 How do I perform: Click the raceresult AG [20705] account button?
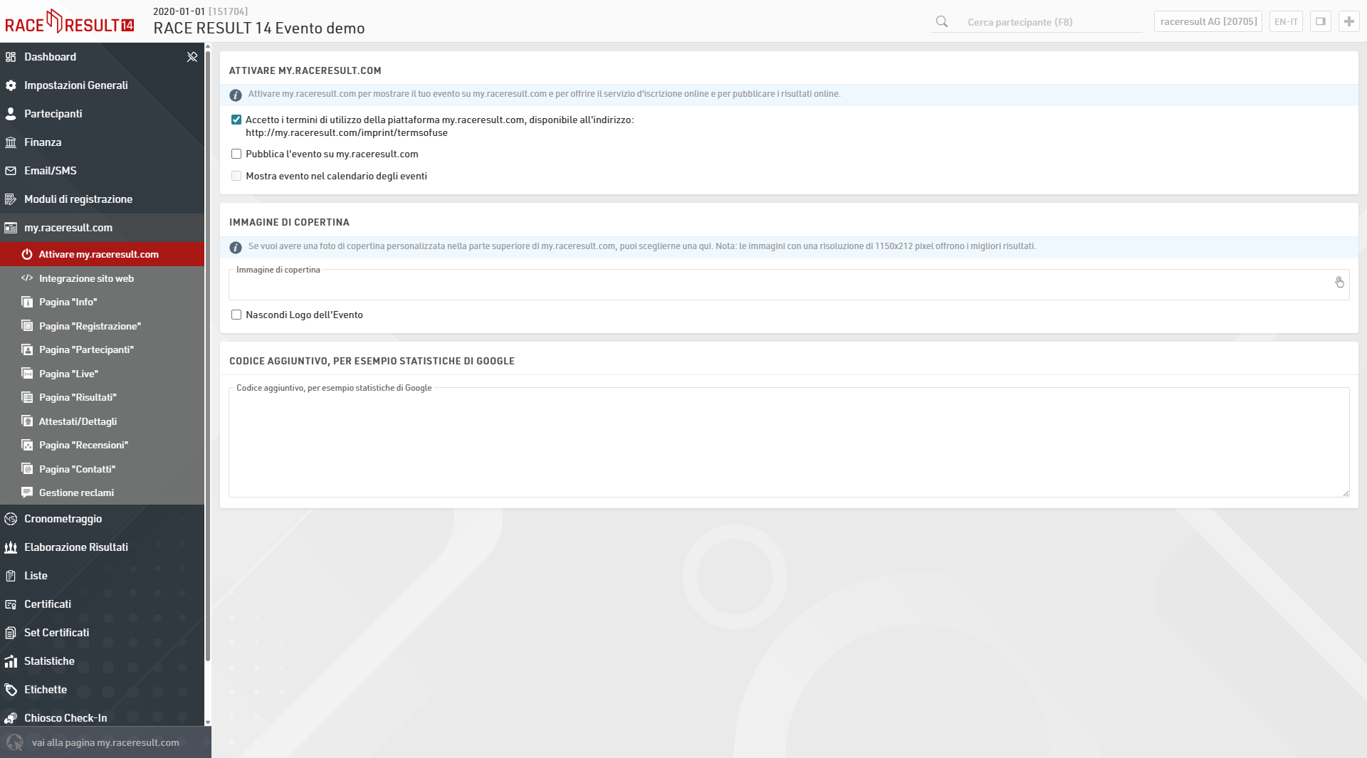1208,22
